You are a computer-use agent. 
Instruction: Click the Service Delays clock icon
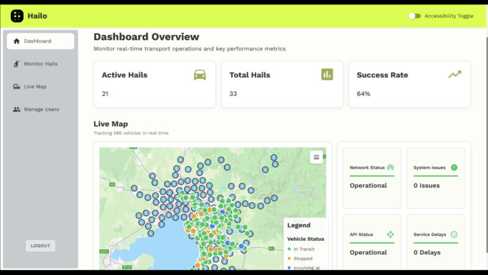(x=454, y=235)
